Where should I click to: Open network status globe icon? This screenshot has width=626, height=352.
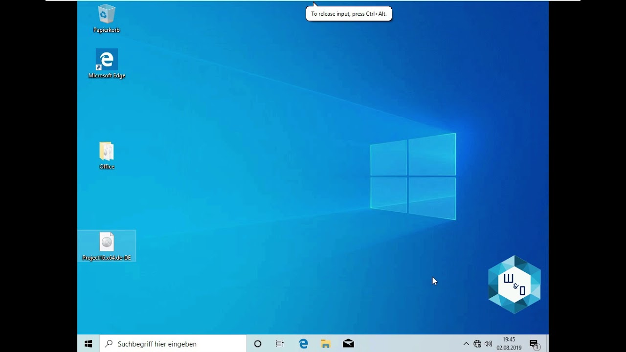tap(477, 344)
